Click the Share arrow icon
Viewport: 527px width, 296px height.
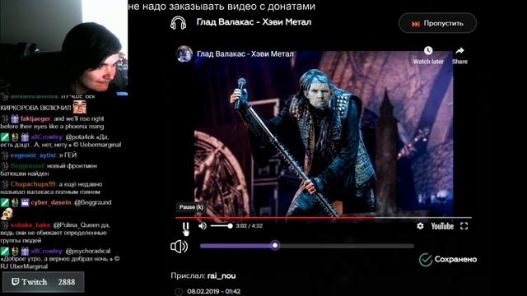459,51
